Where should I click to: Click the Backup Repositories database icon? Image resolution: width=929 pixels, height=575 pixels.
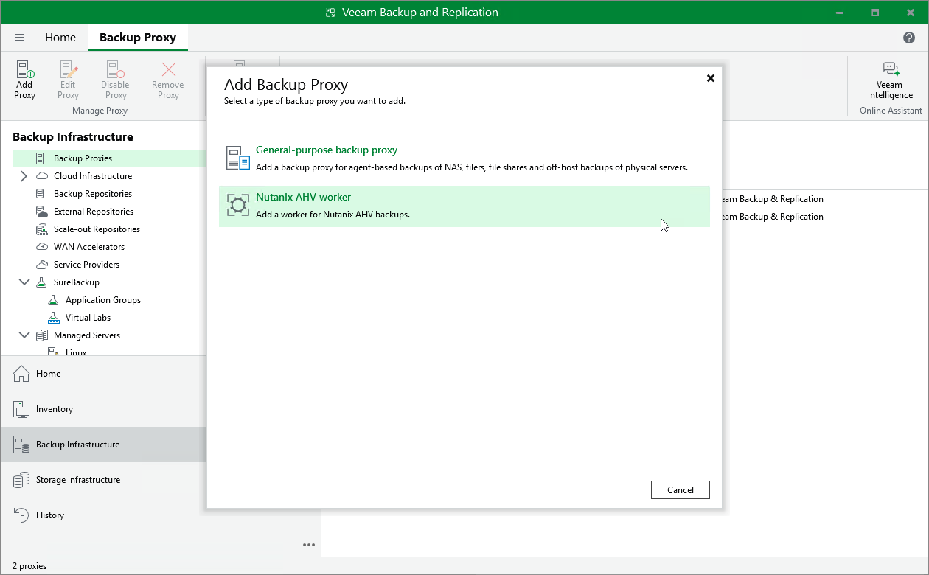coord(41,194)
